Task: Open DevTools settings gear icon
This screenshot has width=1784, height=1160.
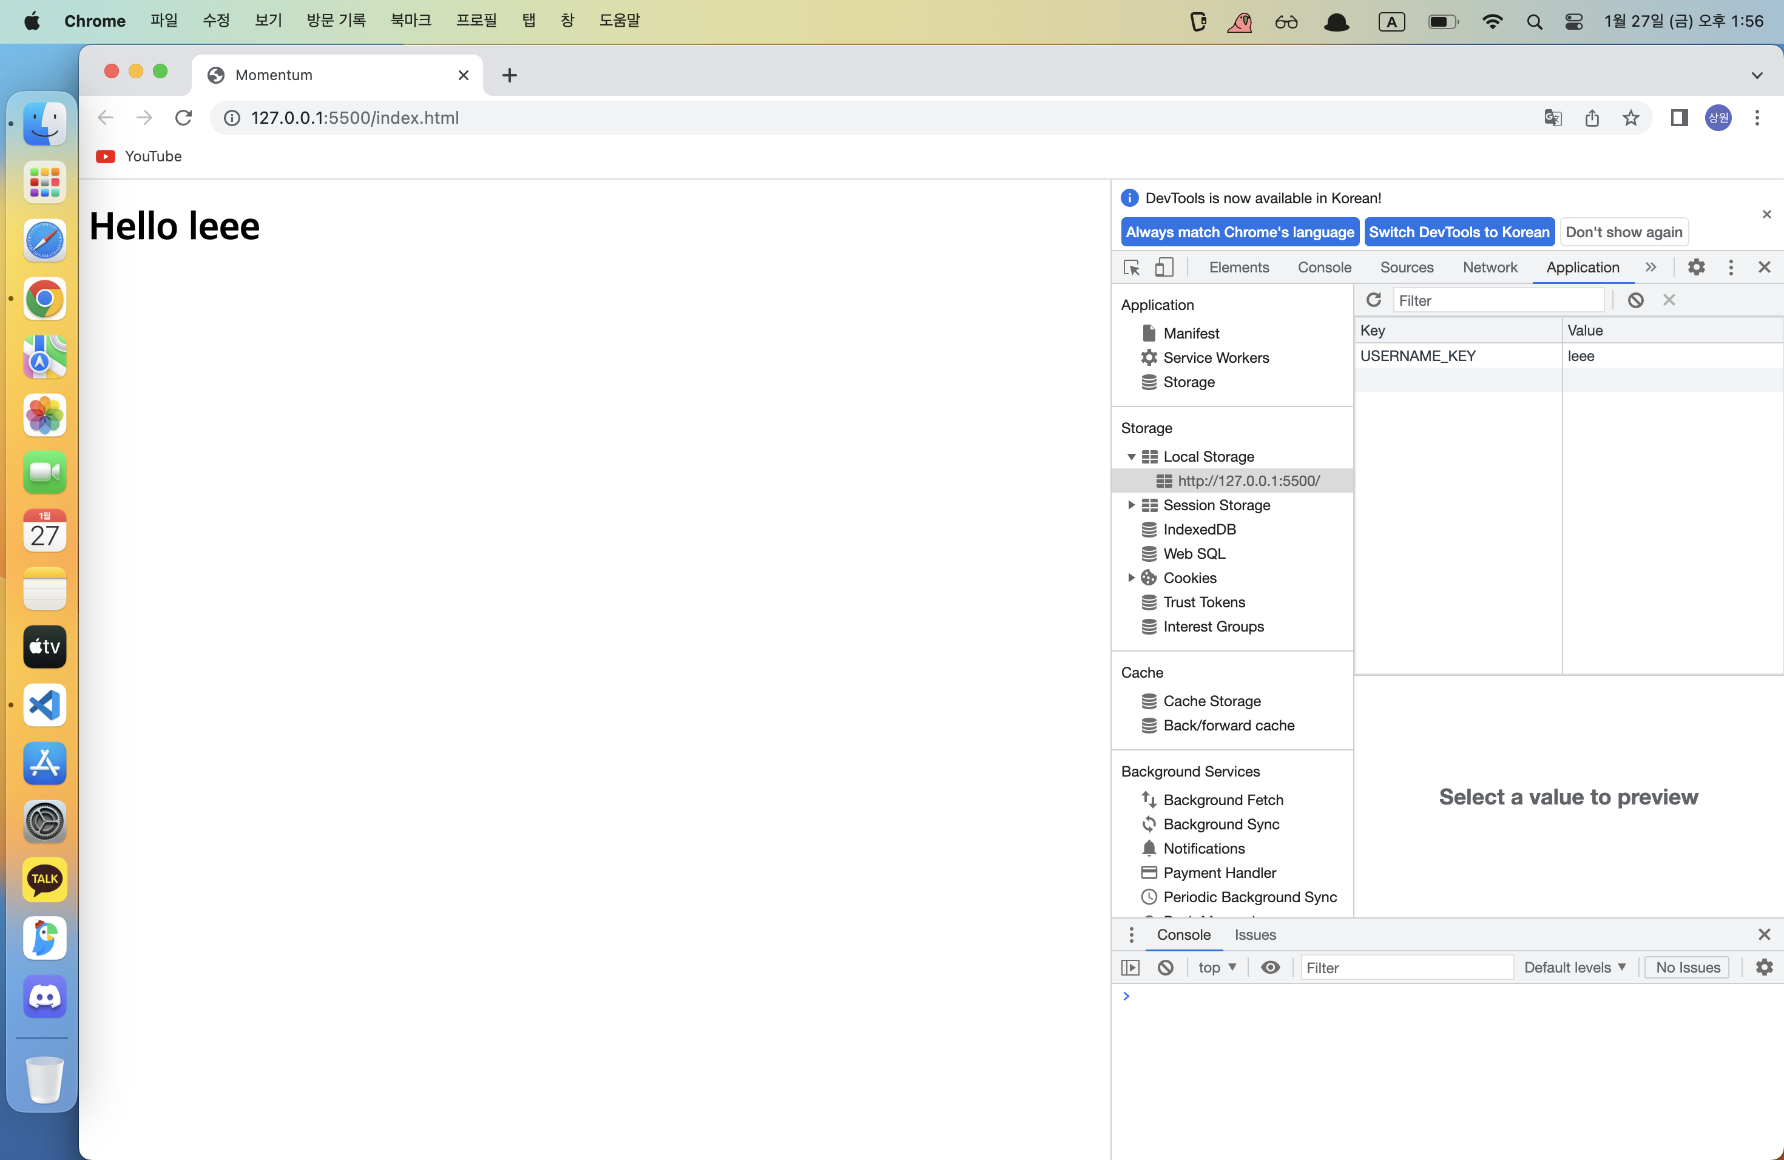Action: point(1695,268)
